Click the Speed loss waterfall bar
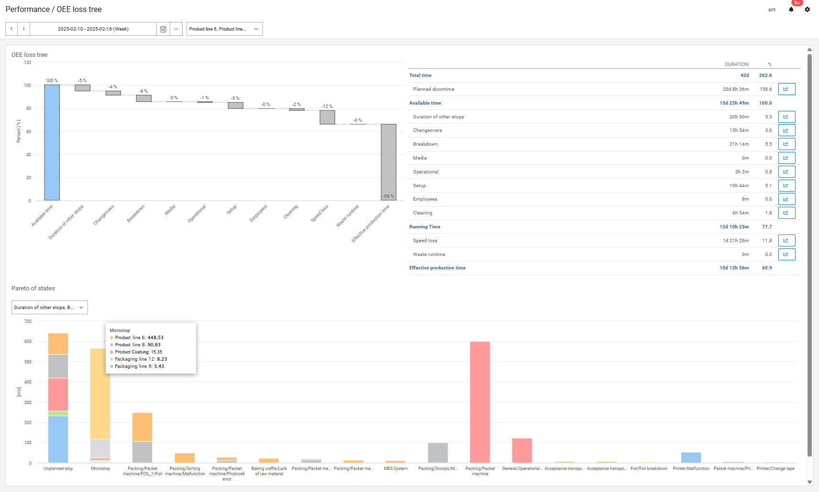The image size is (819, 492). [327, 118]
